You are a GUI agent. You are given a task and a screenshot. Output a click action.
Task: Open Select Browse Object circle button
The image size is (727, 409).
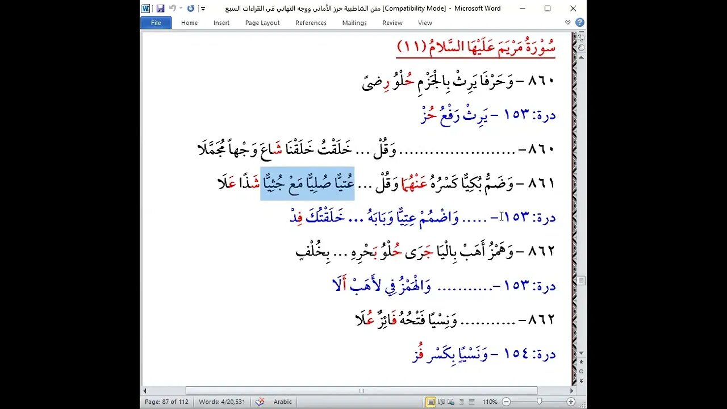[581, 370]
